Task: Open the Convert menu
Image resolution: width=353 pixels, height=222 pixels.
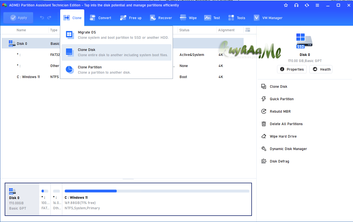Action: [100, 18]
